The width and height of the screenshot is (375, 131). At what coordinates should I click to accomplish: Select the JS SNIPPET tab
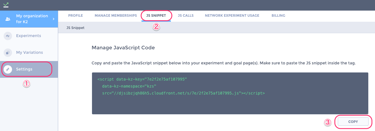156,16
